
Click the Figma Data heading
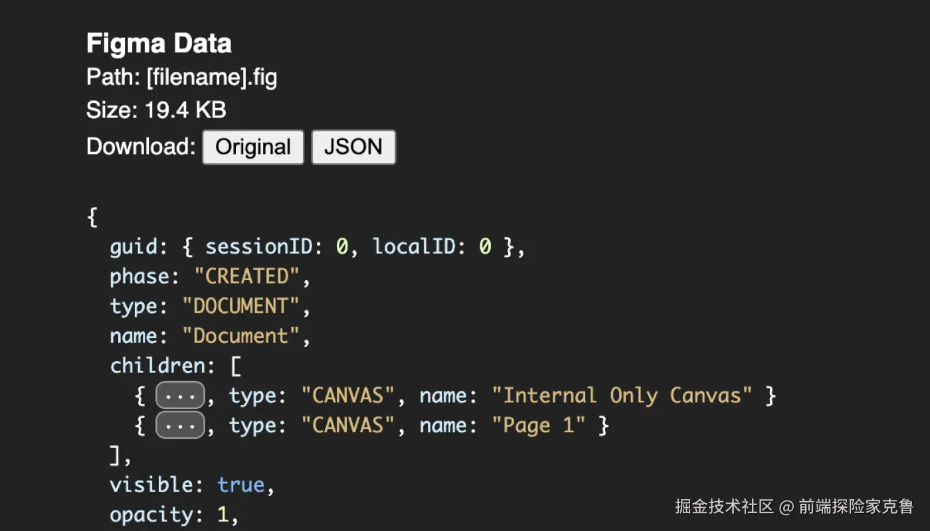click(x=159, y=44)
